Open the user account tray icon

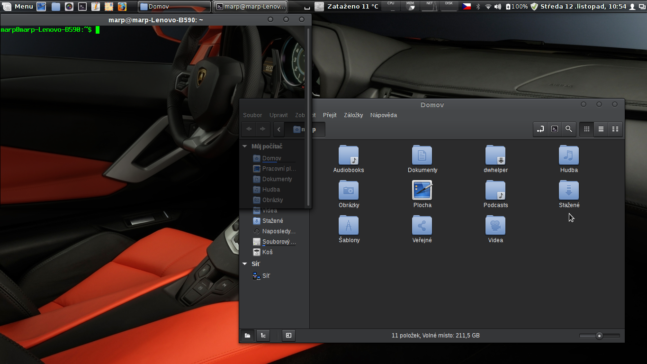pos(632,7)
